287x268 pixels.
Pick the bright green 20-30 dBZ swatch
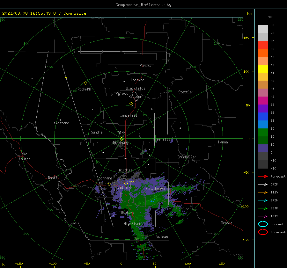[x=263, y=132]
